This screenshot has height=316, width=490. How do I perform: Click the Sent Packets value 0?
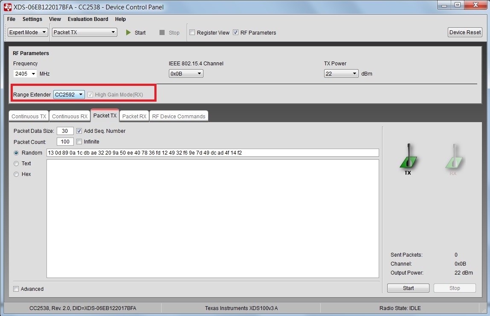coord(456,255)
